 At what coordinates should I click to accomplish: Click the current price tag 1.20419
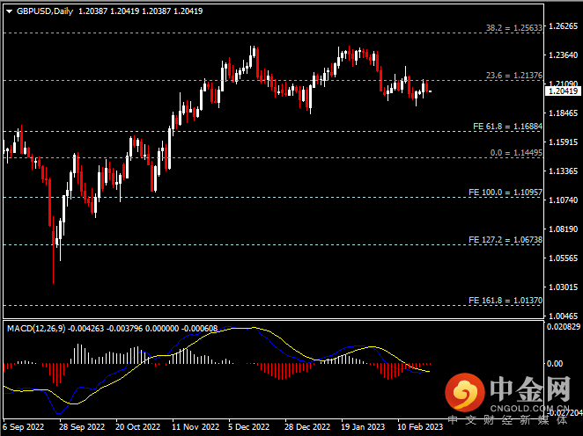pos(564,91)
